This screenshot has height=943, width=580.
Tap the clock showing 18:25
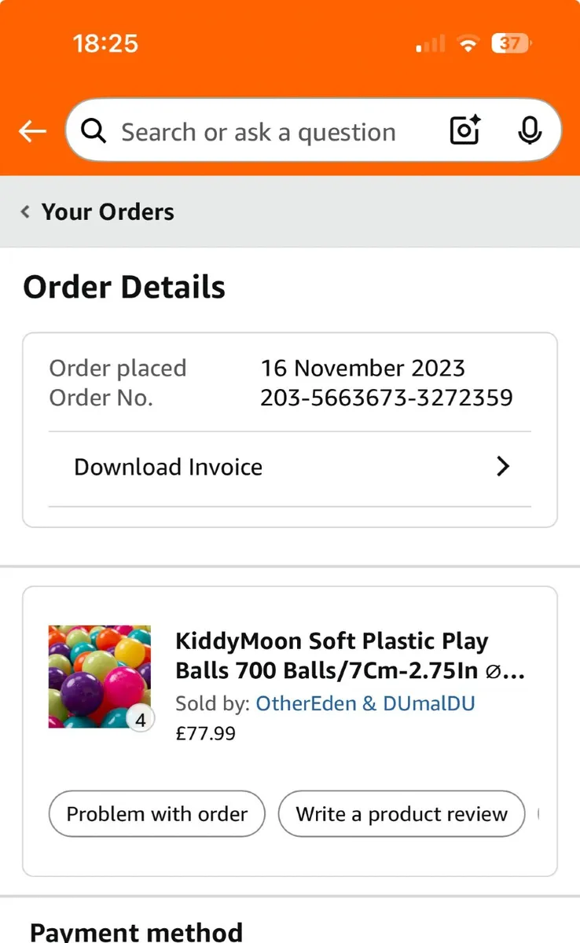(x=106, y=44)
